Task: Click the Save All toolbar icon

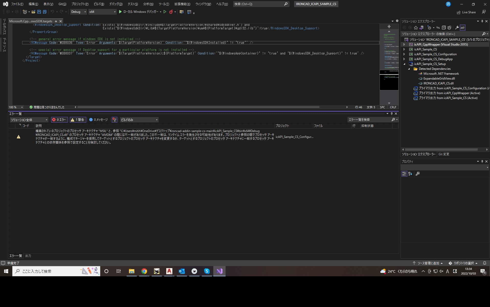Action: coord(45,12)
